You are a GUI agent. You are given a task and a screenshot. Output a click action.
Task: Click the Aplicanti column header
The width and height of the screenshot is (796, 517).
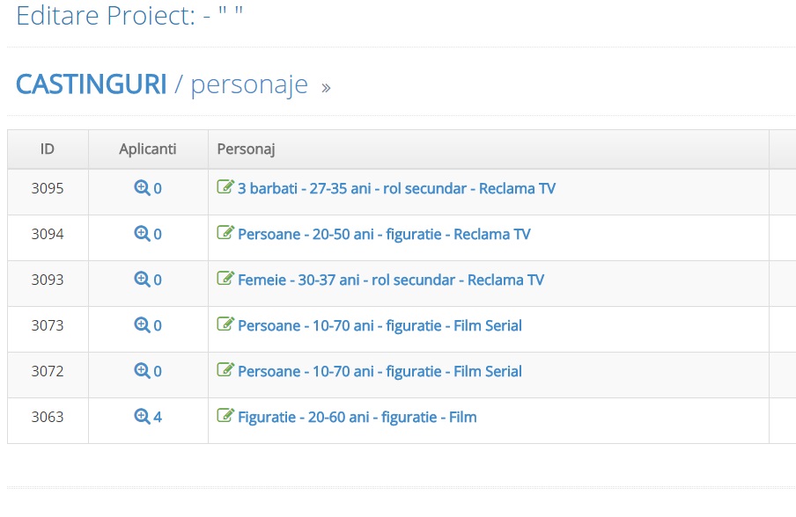pos(148,149)
